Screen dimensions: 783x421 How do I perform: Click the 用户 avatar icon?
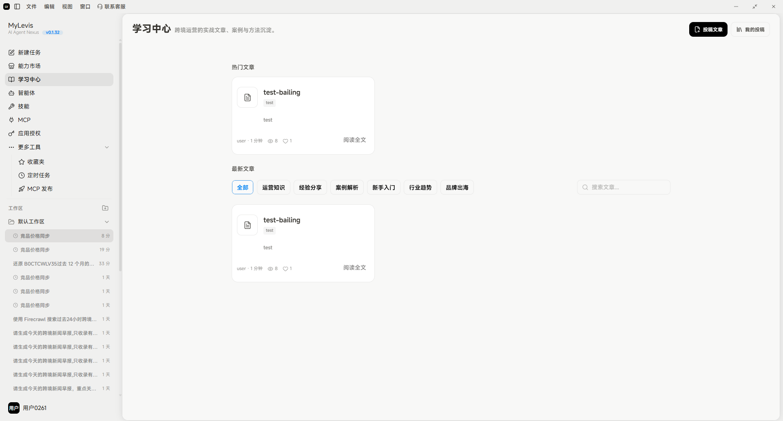(x=14, y=408)
